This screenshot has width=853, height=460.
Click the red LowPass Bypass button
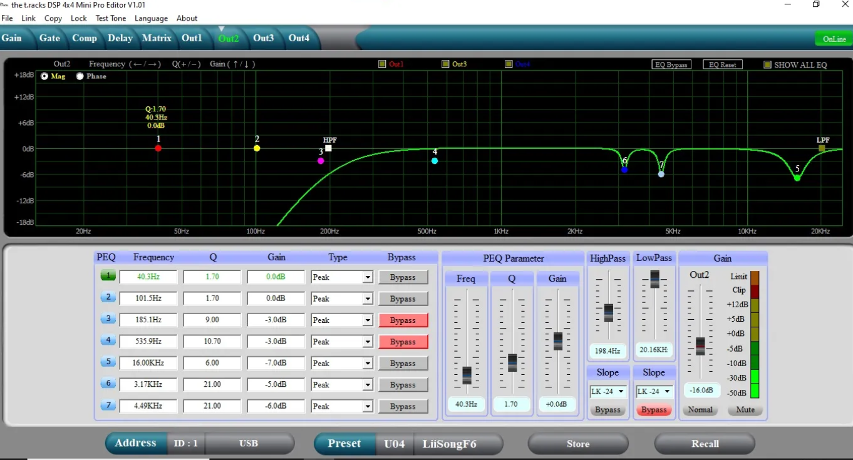(654, 410)
